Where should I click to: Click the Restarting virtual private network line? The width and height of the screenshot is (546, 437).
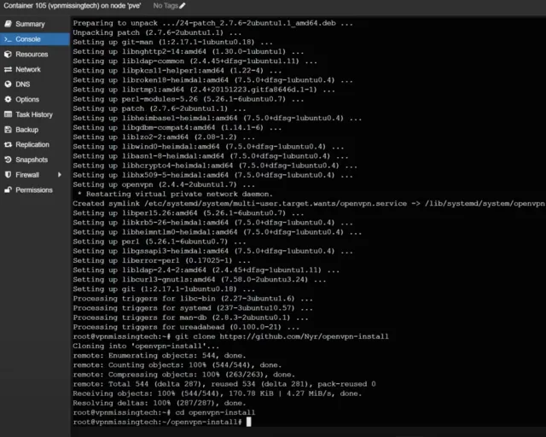pos(169,195)
